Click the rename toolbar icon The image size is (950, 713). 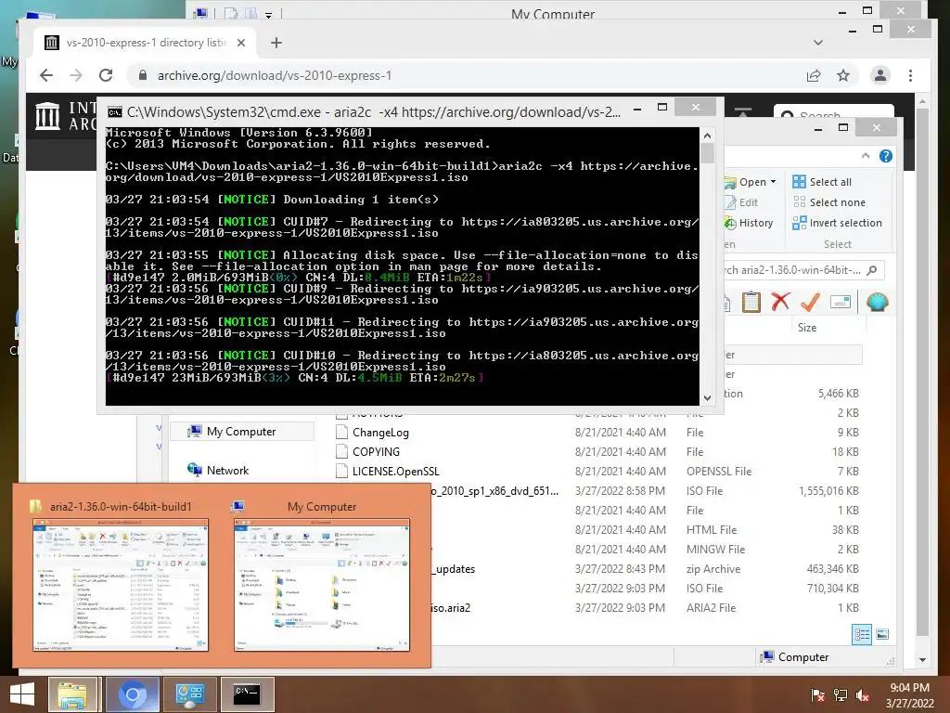841,302
